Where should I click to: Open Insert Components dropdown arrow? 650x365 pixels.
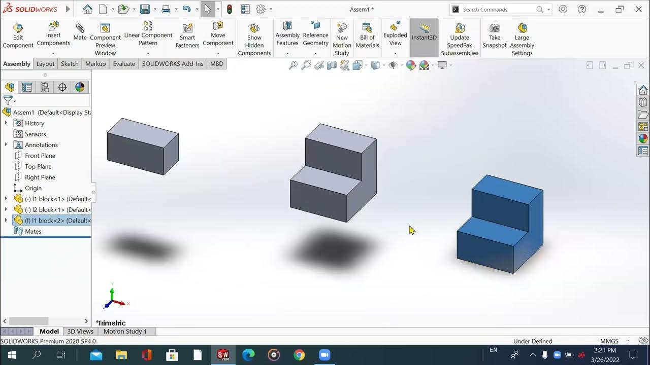pos(53,53)
